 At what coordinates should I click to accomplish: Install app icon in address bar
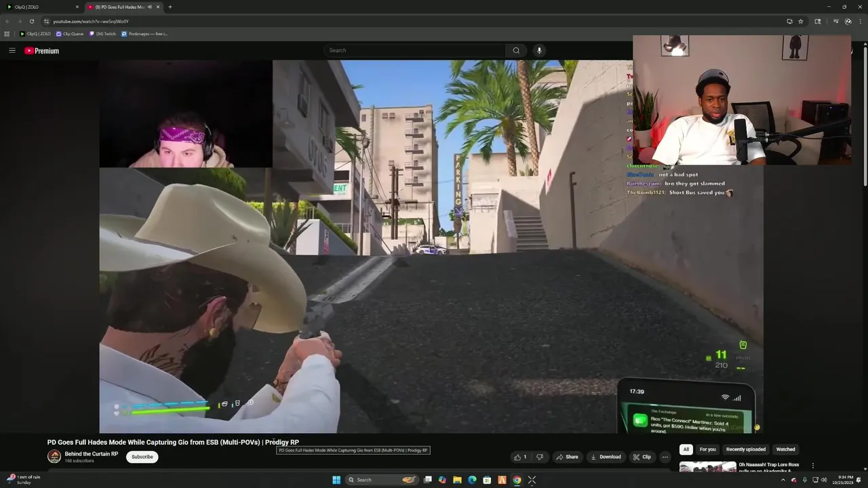(789, 21)
